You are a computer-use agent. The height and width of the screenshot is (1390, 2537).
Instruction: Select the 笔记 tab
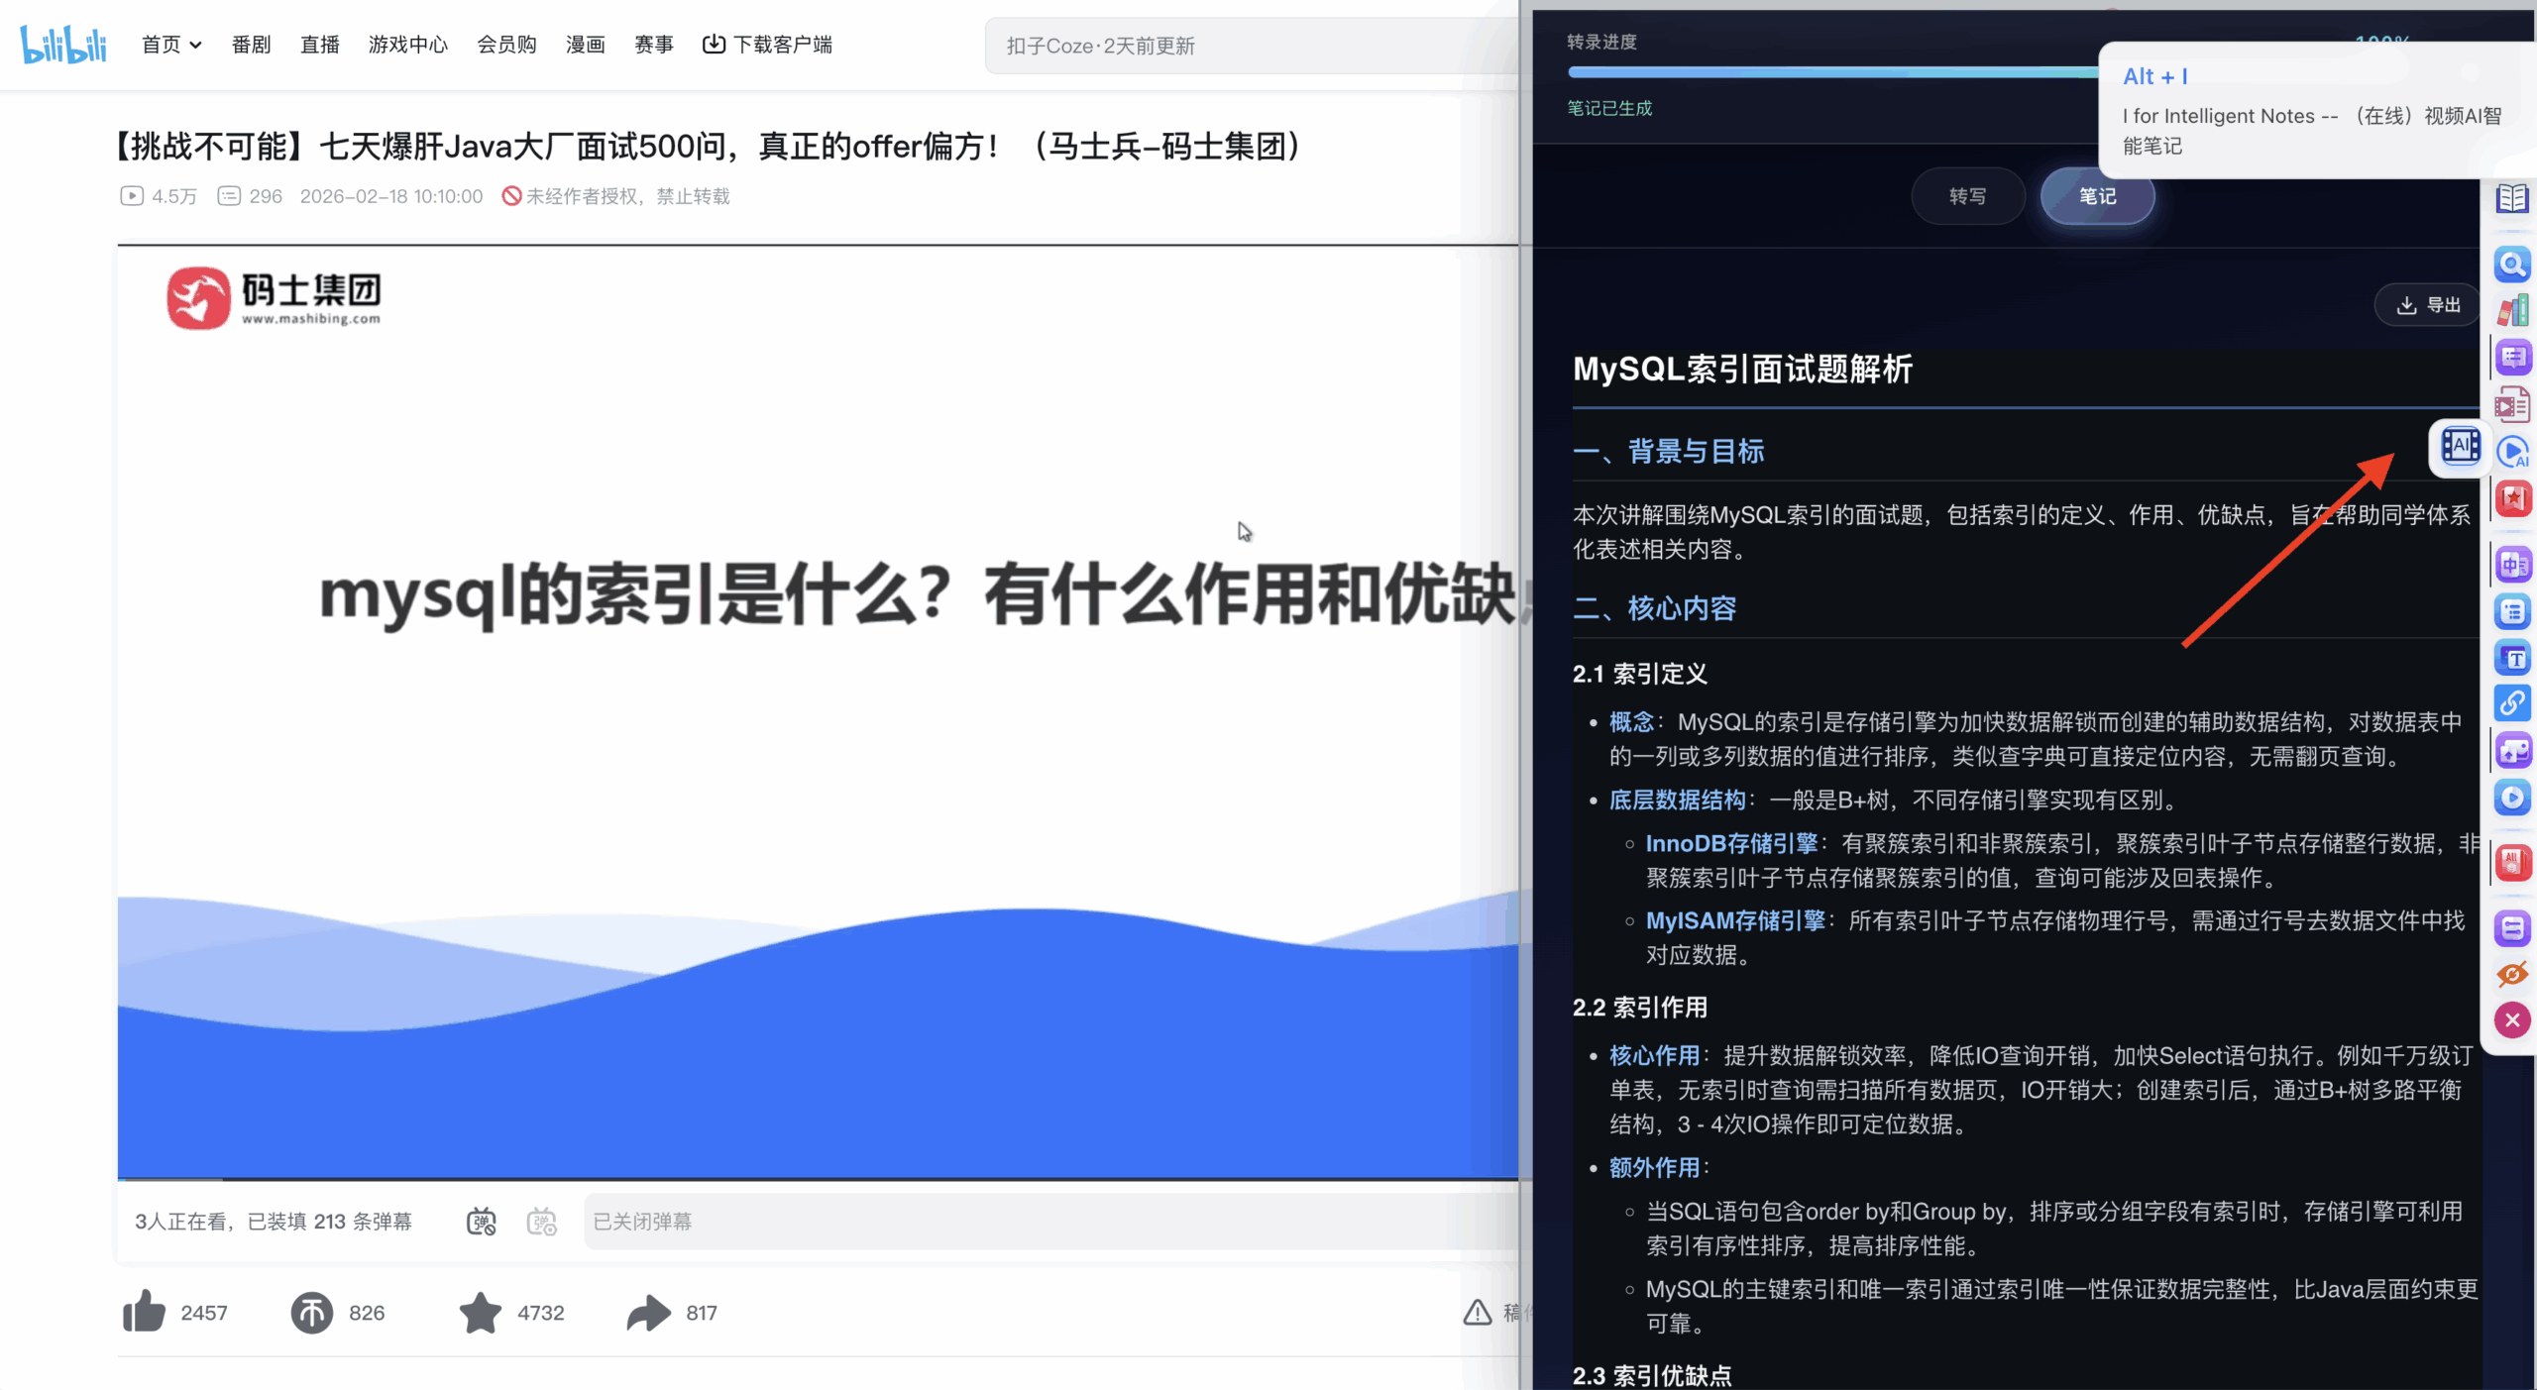coord(2097,196)
